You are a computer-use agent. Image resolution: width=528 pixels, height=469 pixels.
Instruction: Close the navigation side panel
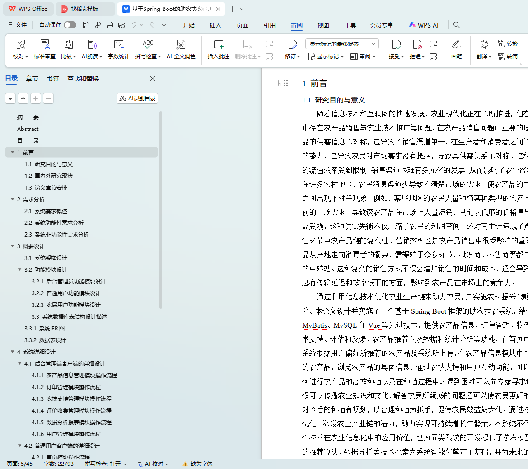[153, 79]
